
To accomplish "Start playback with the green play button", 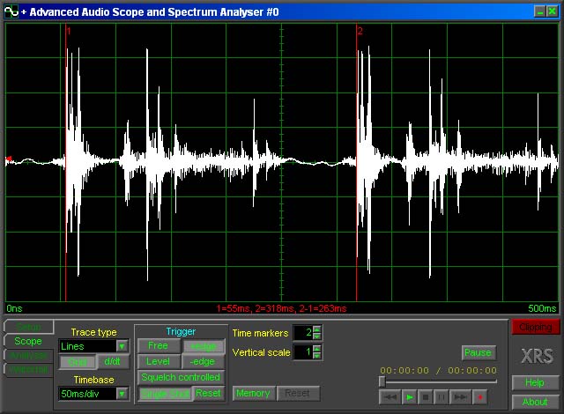I will [409, 397].
